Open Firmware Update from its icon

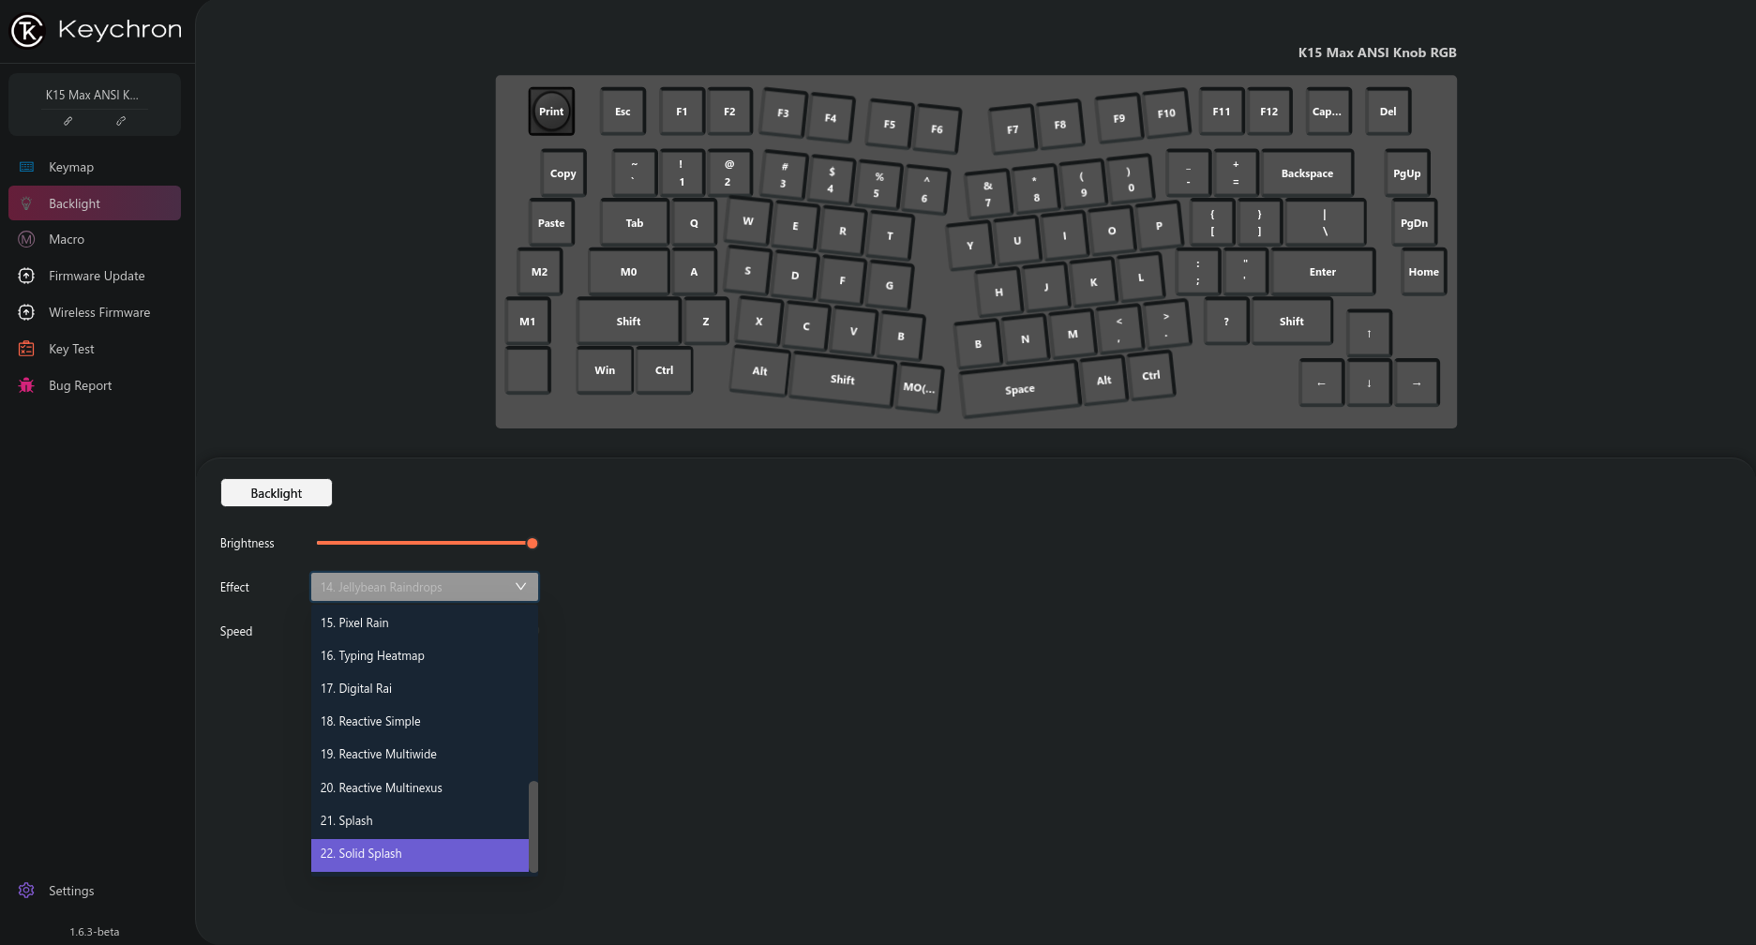click(x=26, y=276)
